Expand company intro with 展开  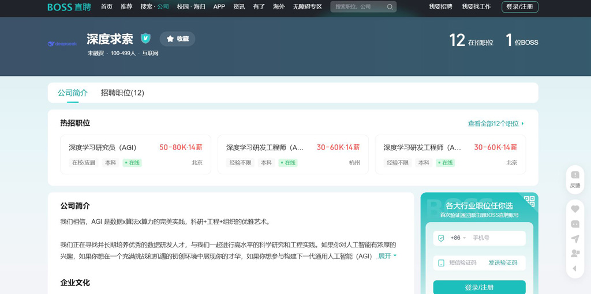(x=387, y=256)
